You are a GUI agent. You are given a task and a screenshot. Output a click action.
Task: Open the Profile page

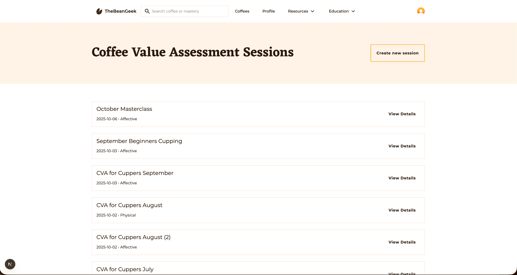(268, 11)
